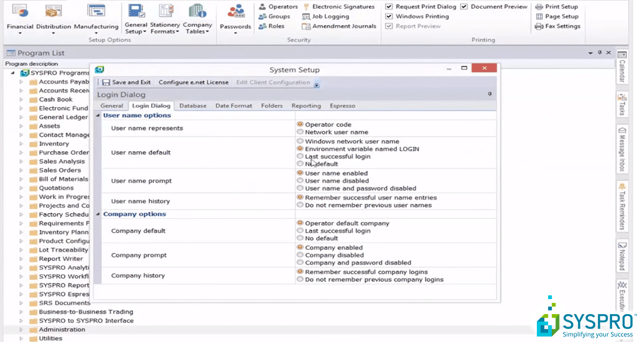This screenshot has width=637, height=342.
Task: Toggle Request Print Dialog checkbox
Action: (389, 6)
